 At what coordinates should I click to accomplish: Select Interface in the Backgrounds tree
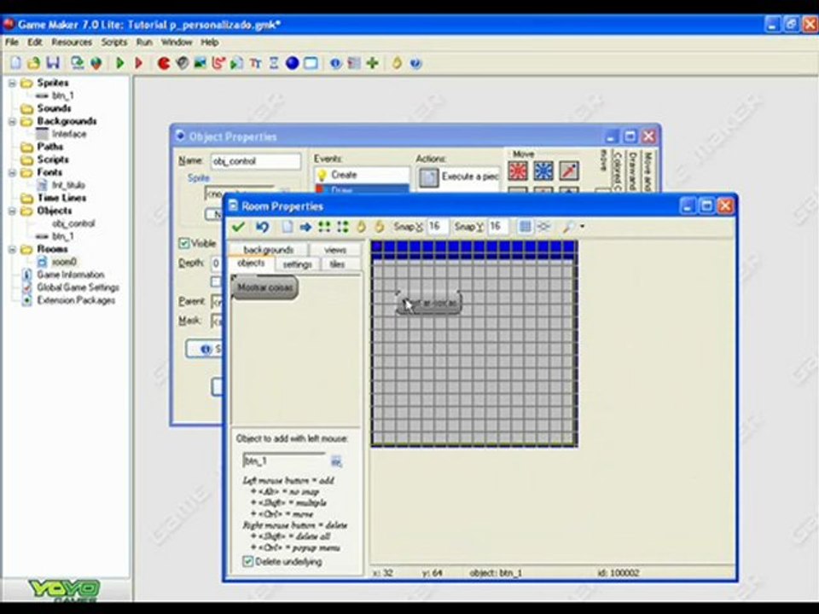tap(69, 134)
